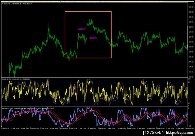Click the upper magenta price label on chart
Screen dimensions: 195x136
(x=81, y=29)
